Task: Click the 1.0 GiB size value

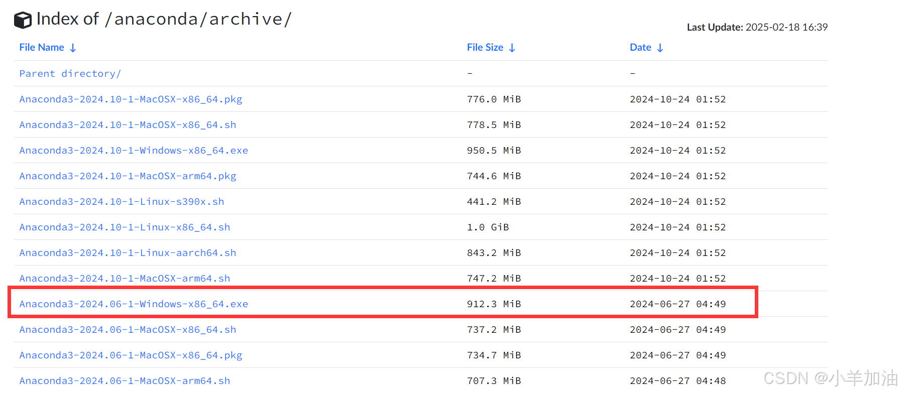Action: (x=488, y=227)
